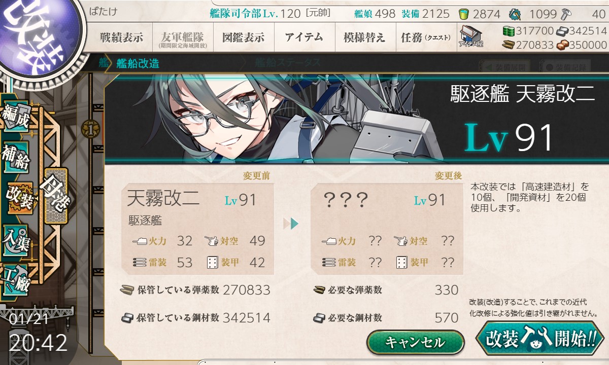Open the アイテム items menu
The image size is (609, 365).
[x=304, y=38]
